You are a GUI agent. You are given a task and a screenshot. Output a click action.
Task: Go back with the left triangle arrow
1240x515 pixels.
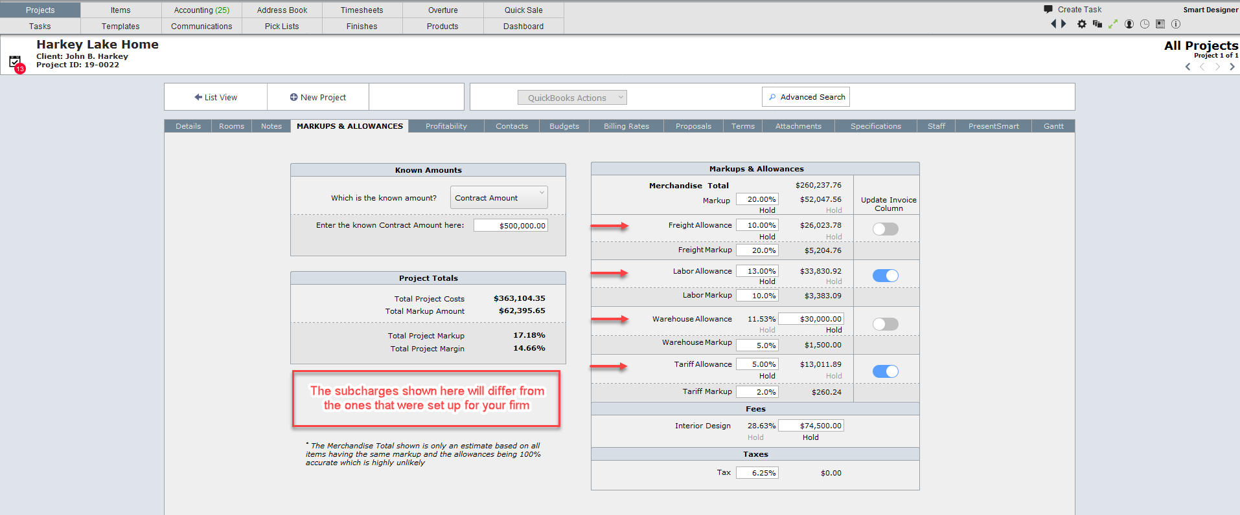(1053, 24)
